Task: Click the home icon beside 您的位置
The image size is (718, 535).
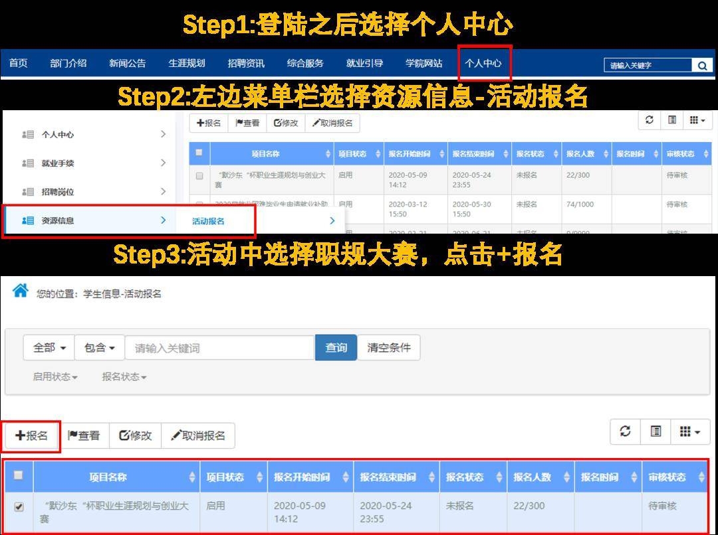Action: (x=20, y=290)
